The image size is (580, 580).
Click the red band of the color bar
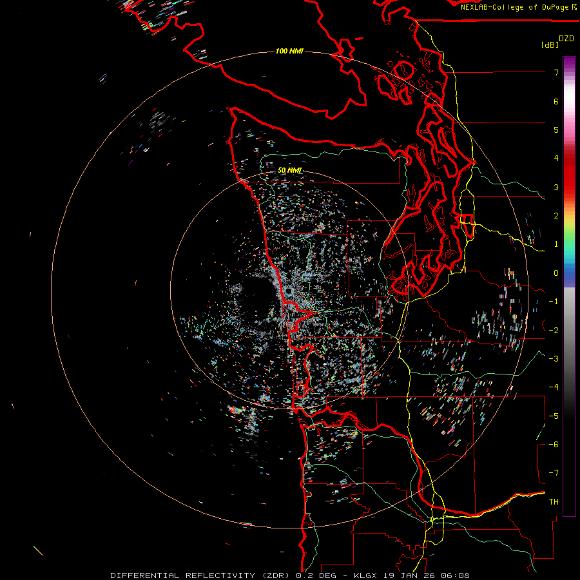tap(569, 174)
